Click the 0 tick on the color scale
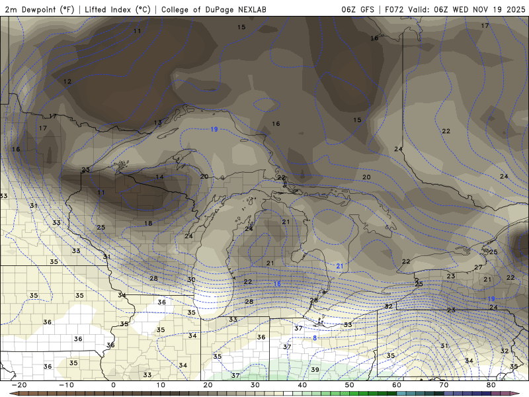 113,385
